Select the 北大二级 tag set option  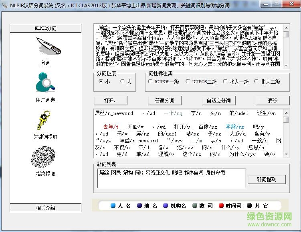257,82
